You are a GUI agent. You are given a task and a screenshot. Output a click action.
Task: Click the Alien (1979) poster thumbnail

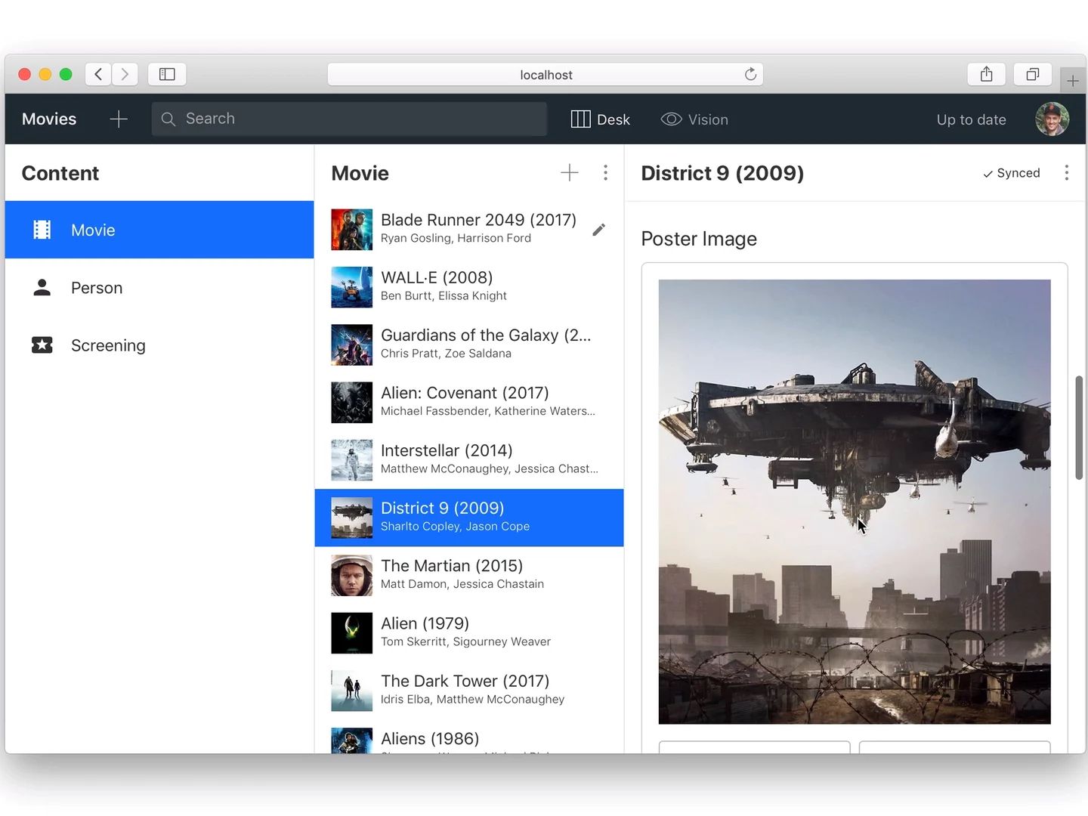352,633
